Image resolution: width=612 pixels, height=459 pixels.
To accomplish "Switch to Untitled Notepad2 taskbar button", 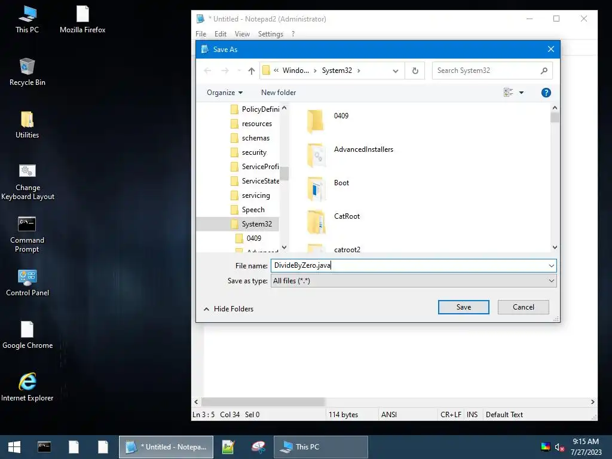I will point(166,447).
